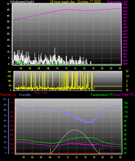Click the compass letter S
Screen dimensions: 135x161
127,81
